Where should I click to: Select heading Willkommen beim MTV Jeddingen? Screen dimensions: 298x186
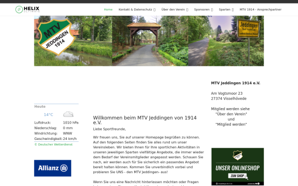pyautogui.click(x=145, y=120)
